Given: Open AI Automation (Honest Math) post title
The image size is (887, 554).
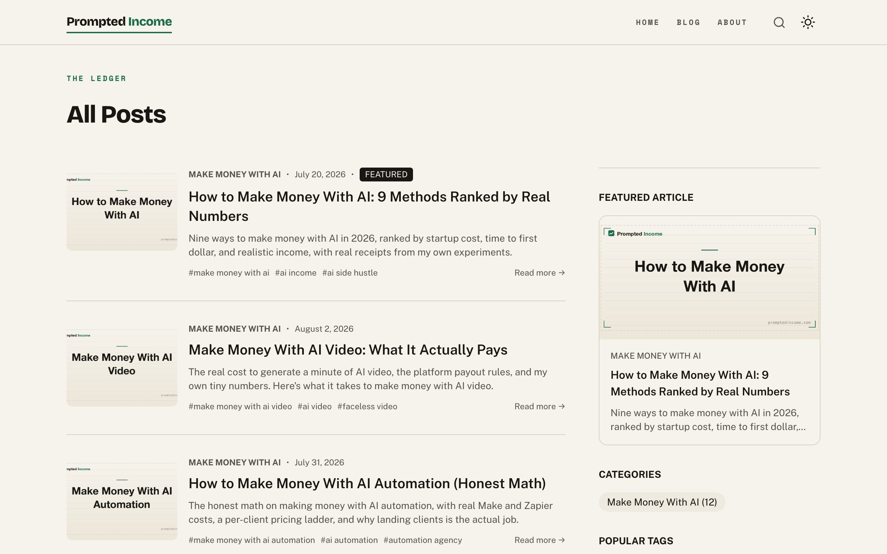Looking at the screenshot, I should tap(367, 483).
